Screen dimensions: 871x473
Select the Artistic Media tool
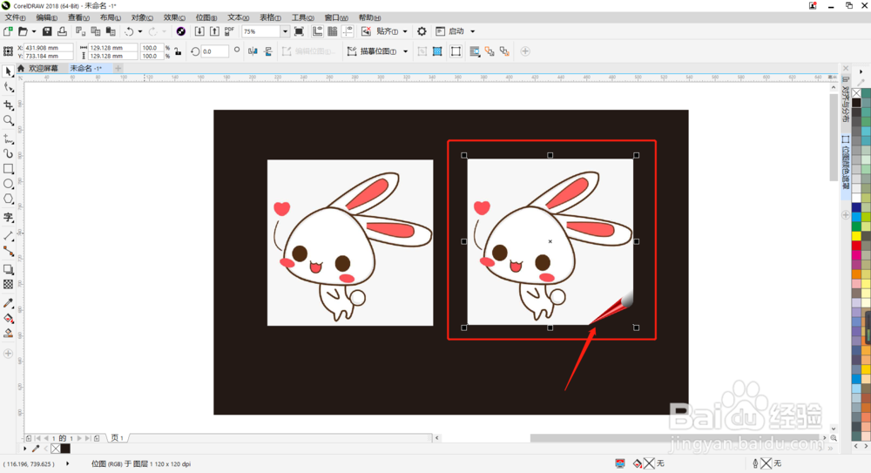coord(9,153)
